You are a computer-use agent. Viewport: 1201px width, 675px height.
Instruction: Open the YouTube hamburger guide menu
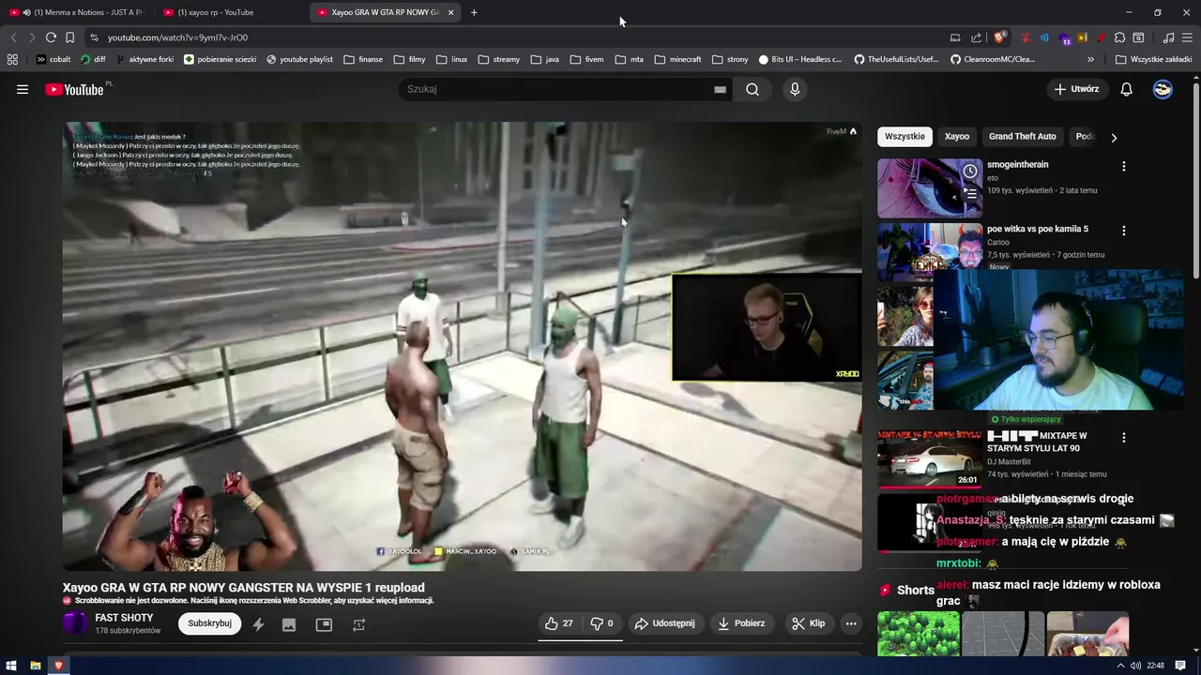(x=23, y=89)
